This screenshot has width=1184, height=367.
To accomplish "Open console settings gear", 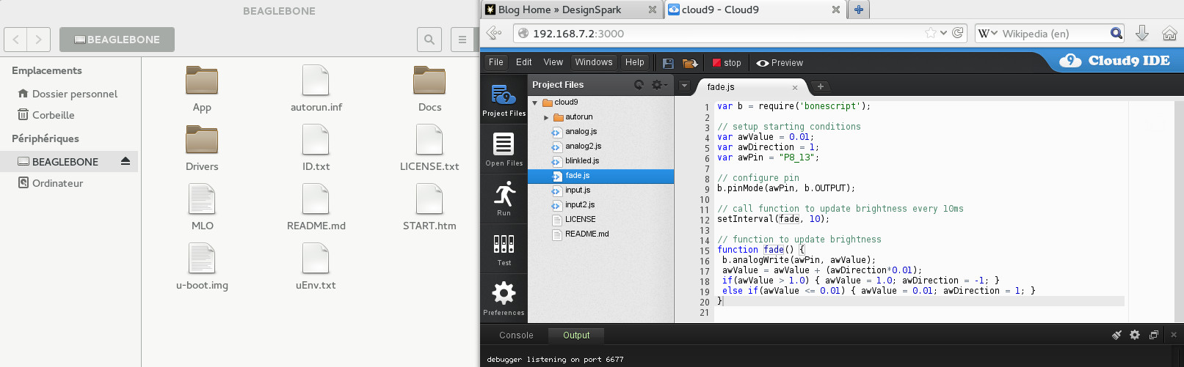I will (1135, 335).
